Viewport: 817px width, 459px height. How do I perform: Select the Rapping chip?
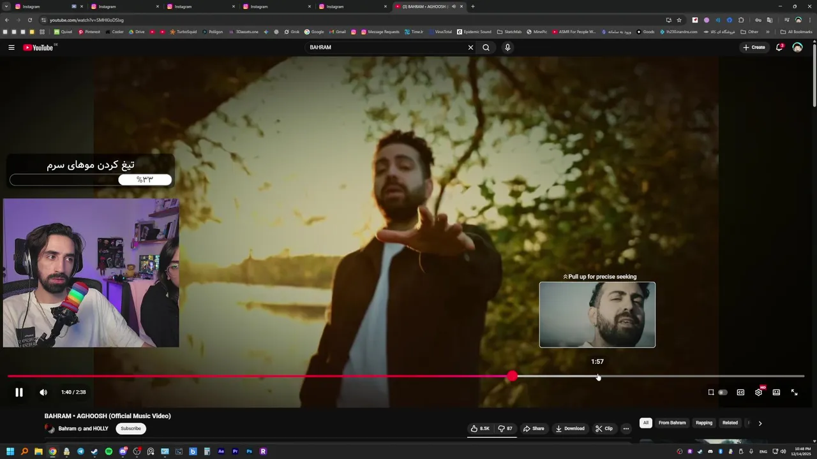tap(704, 423)
